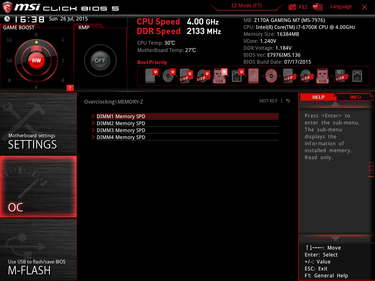Click the BIOS Ver E7976IMS.136 entry
375x281 pixels.
click(x=272, y=55)
